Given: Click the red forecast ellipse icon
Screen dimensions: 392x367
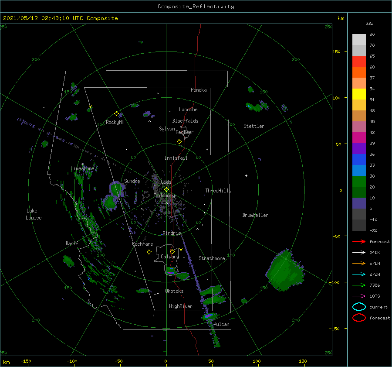Looking at the screenshot, I should click(359, 318).
